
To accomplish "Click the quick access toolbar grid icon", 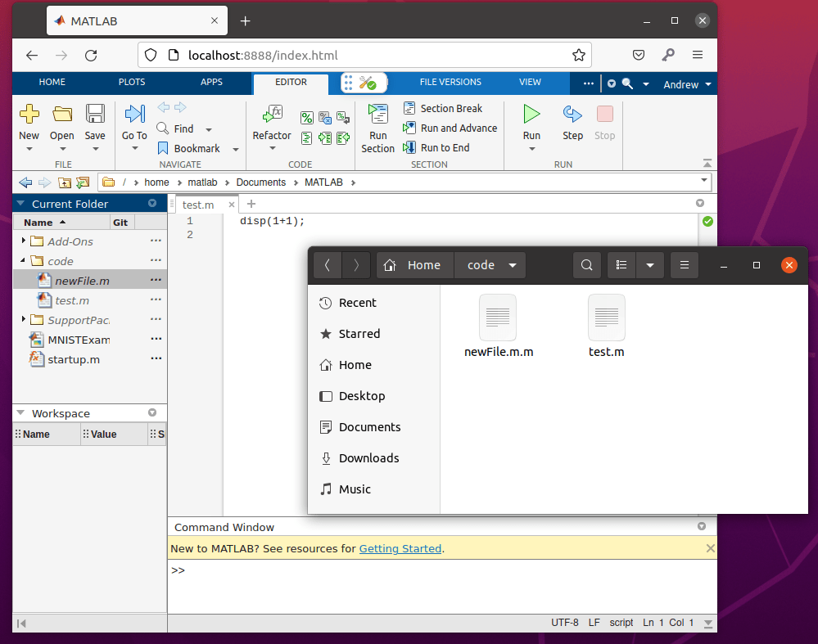I will [349, 83].
